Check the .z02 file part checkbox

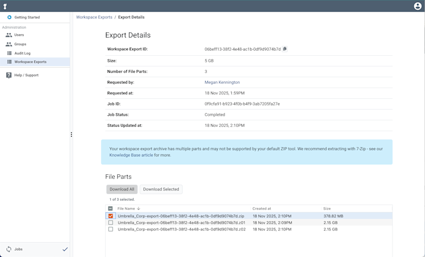point(110,229)
